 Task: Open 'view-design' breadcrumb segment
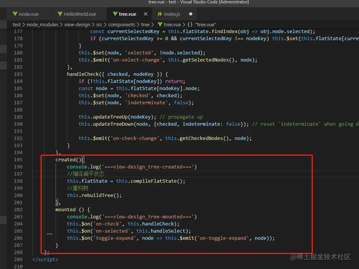[77, 24]
